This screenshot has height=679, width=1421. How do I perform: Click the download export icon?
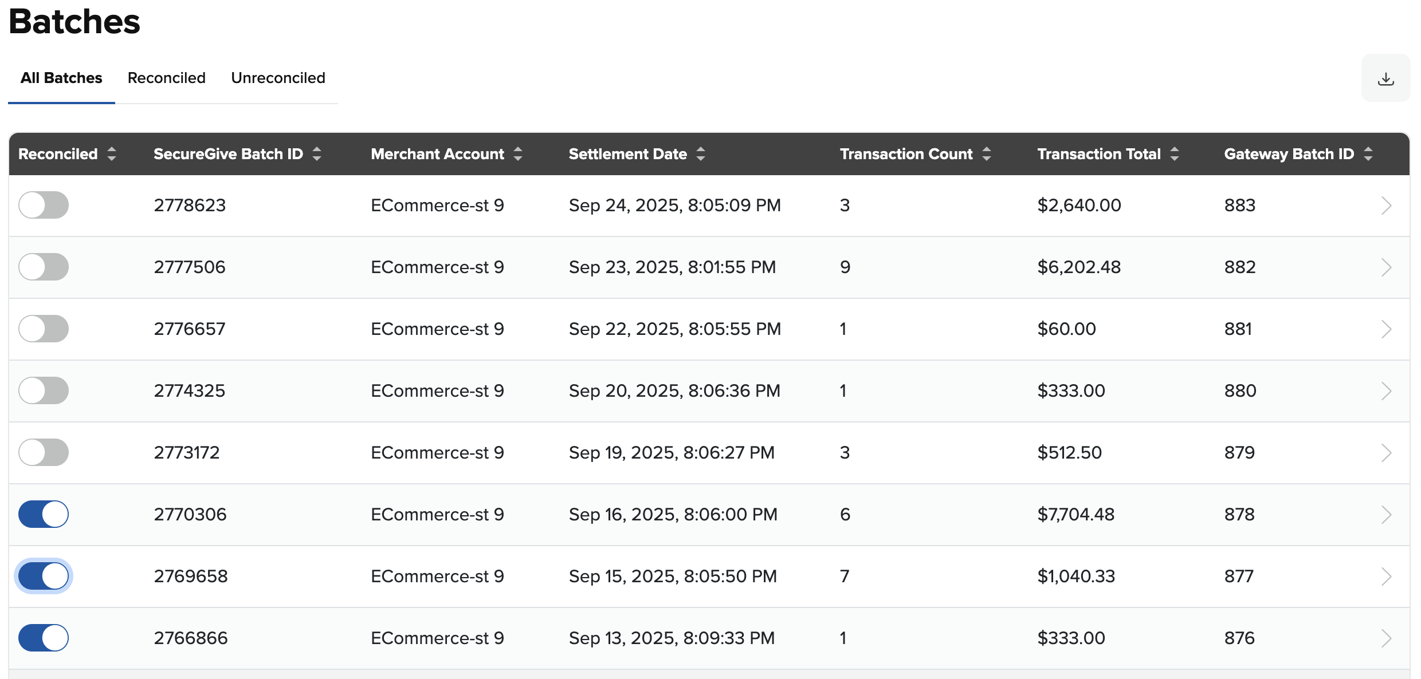(x=1385, y=78)
